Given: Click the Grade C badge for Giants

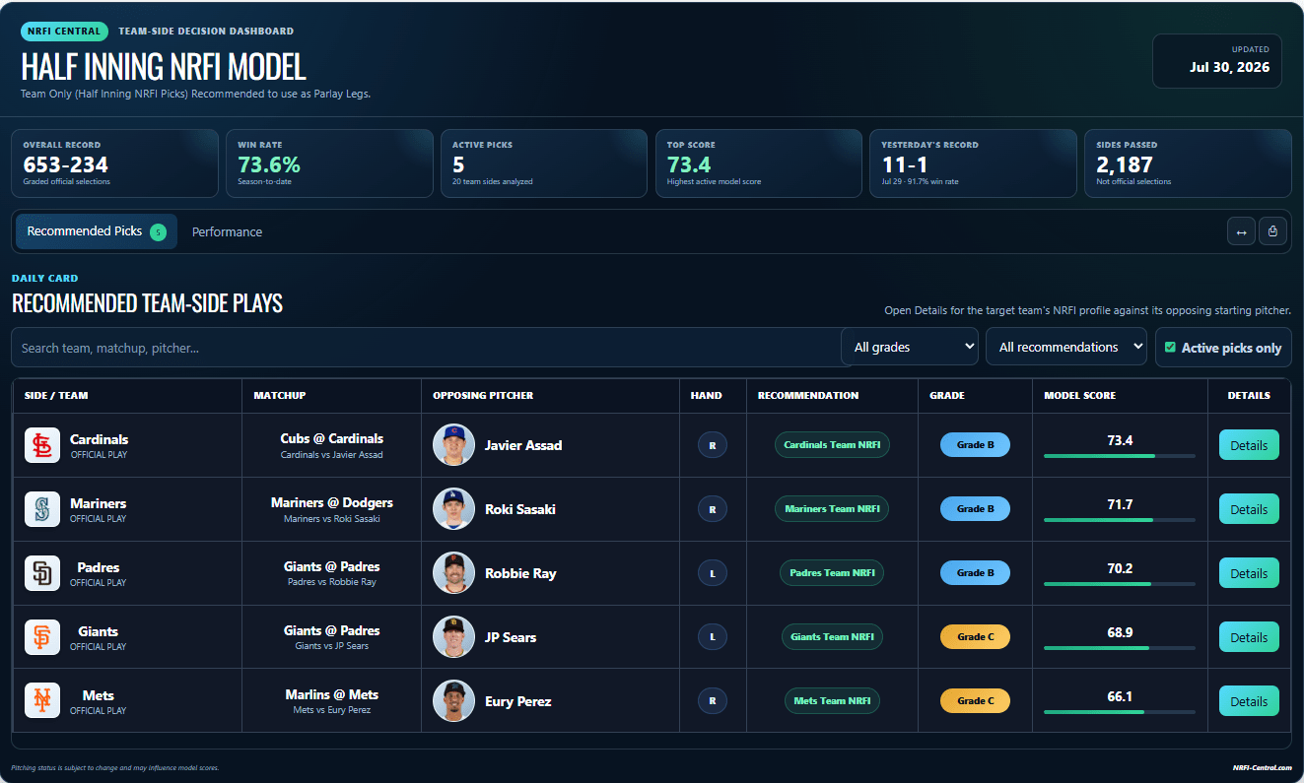Looking at the screenshot, I should point(975,637).
